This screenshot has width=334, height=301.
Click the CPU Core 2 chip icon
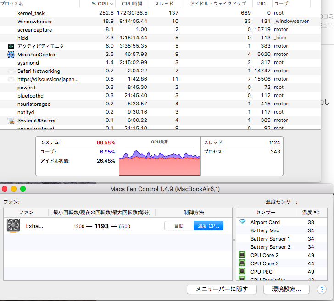(x=242, y=255)
